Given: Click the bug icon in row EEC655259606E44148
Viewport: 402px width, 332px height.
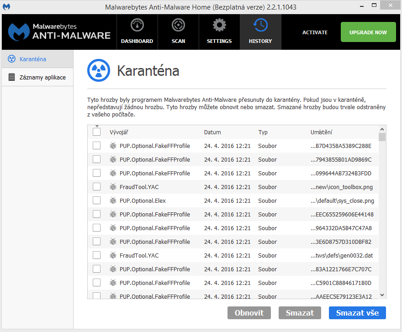Looking at the screenshot, I should click(x=113, y=214).
